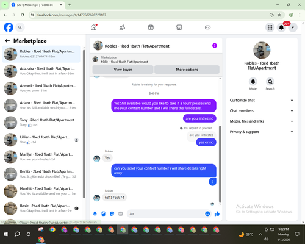The image size is (305, 244).
Task: Choose a GIF icon
Action: (121, 213)
